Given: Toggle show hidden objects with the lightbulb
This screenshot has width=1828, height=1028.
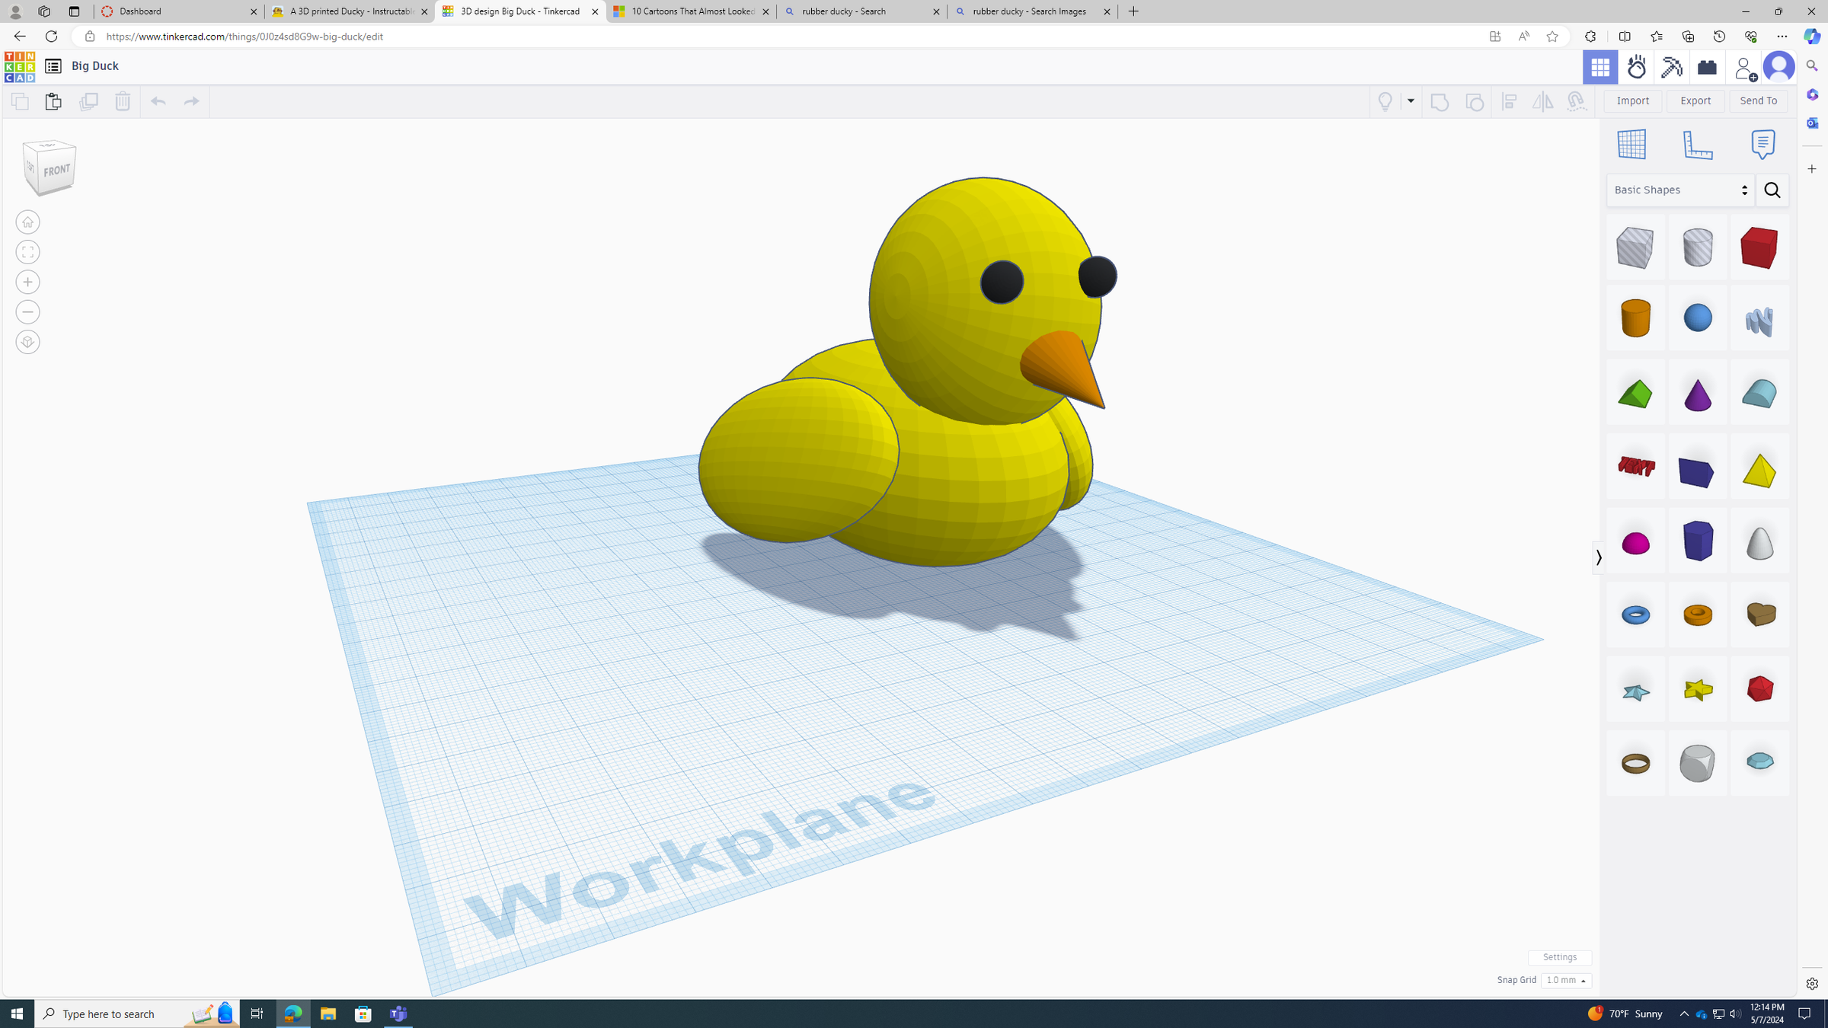Looking at the screenshot, I should [x=1385, y=101].
